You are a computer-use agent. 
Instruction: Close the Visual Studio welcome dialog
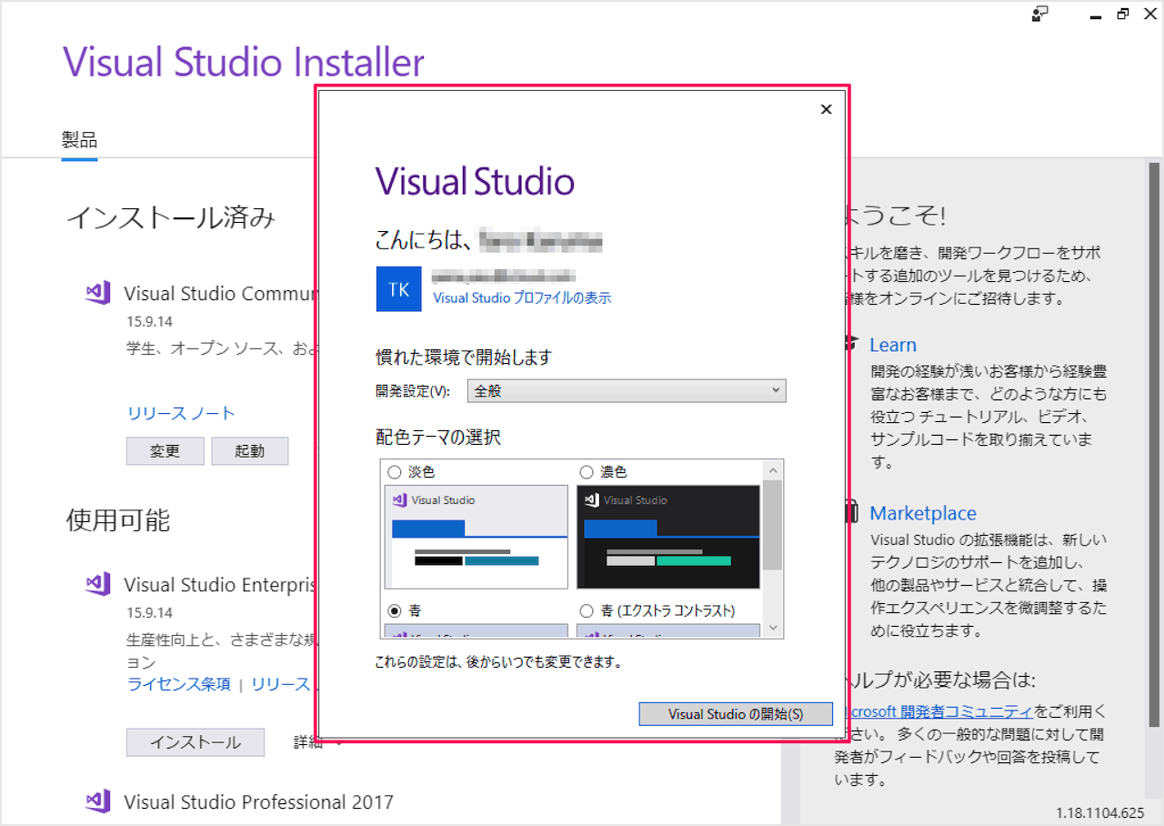click(826, 109)
